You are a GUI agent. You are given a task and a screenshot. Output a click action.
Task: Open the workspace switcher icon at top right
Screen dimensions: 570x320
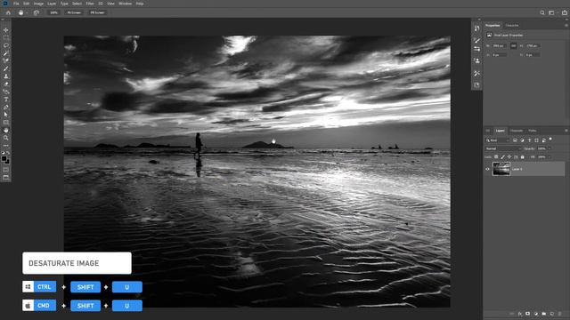click(x=551, y=12)
